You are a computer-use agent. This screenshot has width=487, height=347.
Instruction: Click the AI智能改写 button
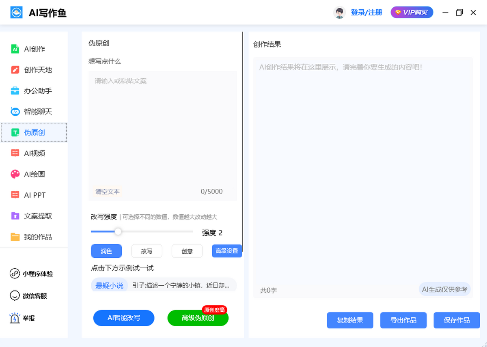point(124,318)
